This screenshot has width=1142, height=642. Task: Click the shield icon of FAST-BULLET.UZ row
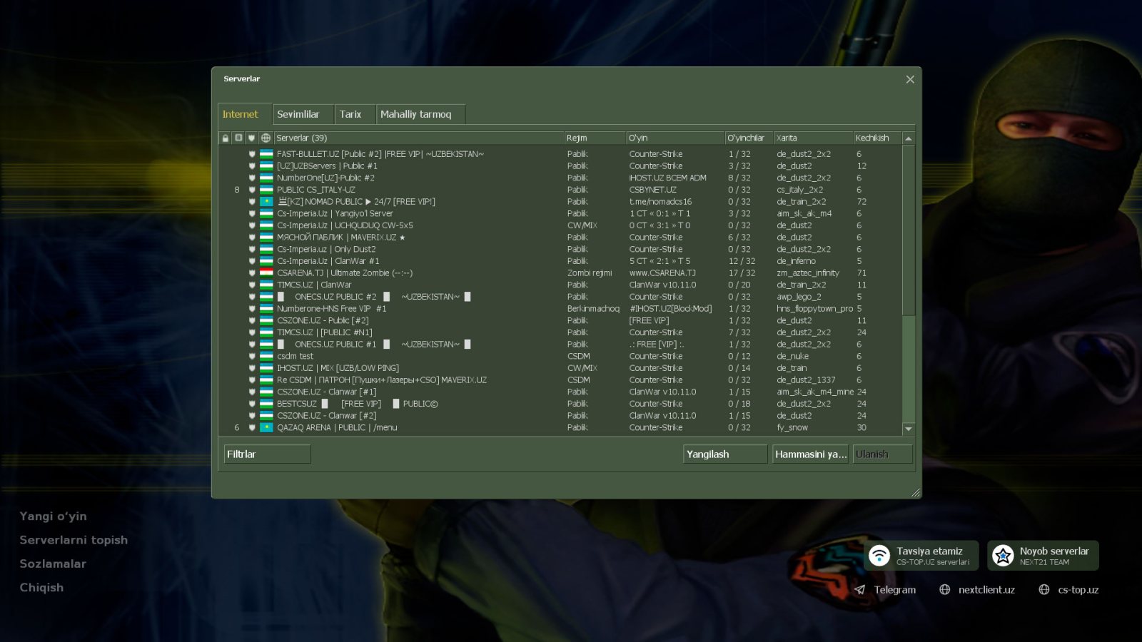(252, 154)
